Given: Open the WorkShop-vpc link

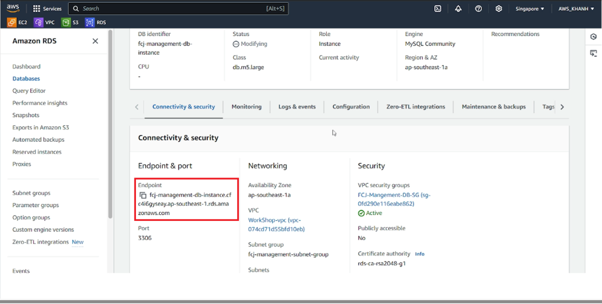Looking at the screenshot, I should click(276, 225).
